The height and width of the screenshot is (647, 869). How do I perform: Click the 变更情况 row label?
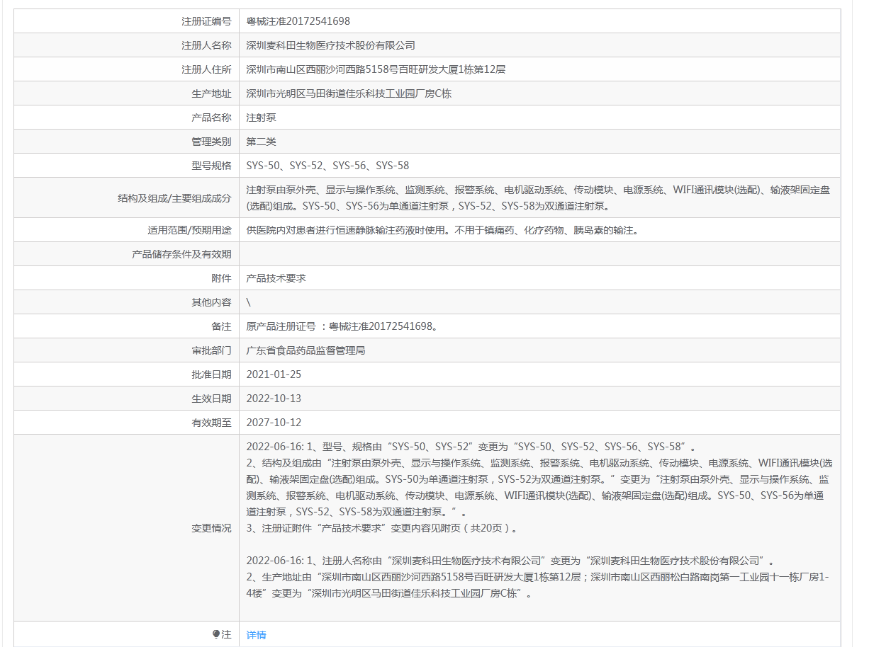coord(211,528)
